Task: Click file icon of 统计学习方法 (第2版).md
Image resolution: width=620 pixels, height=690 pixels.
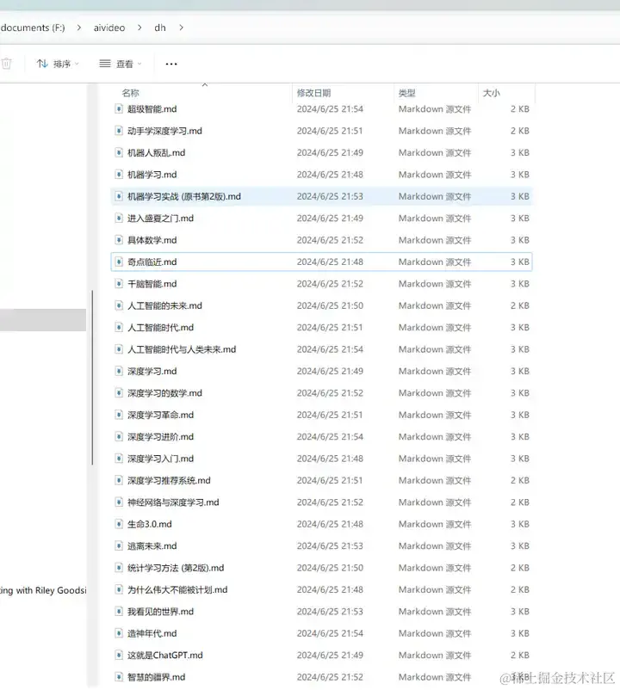Action: [119, 568]
